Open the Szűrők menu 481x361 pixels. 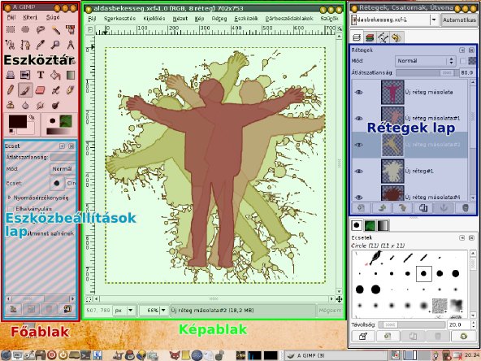point(329,19)
